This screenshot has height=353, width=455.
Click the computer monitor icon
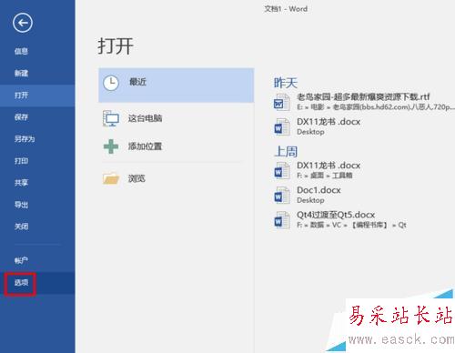click(x=111, y=118)
